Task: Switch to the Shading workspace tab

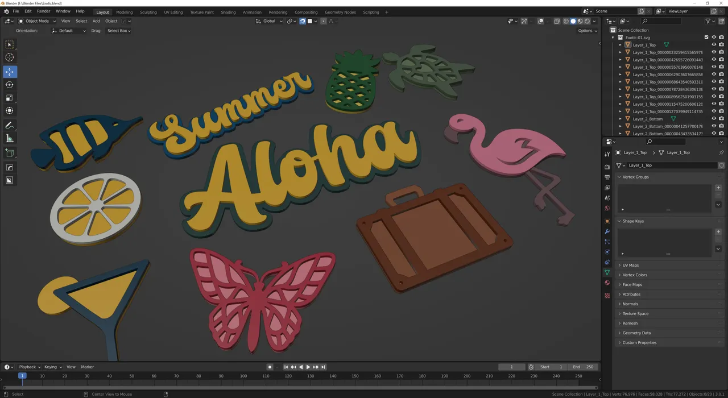Action: [x=228, y=12]
